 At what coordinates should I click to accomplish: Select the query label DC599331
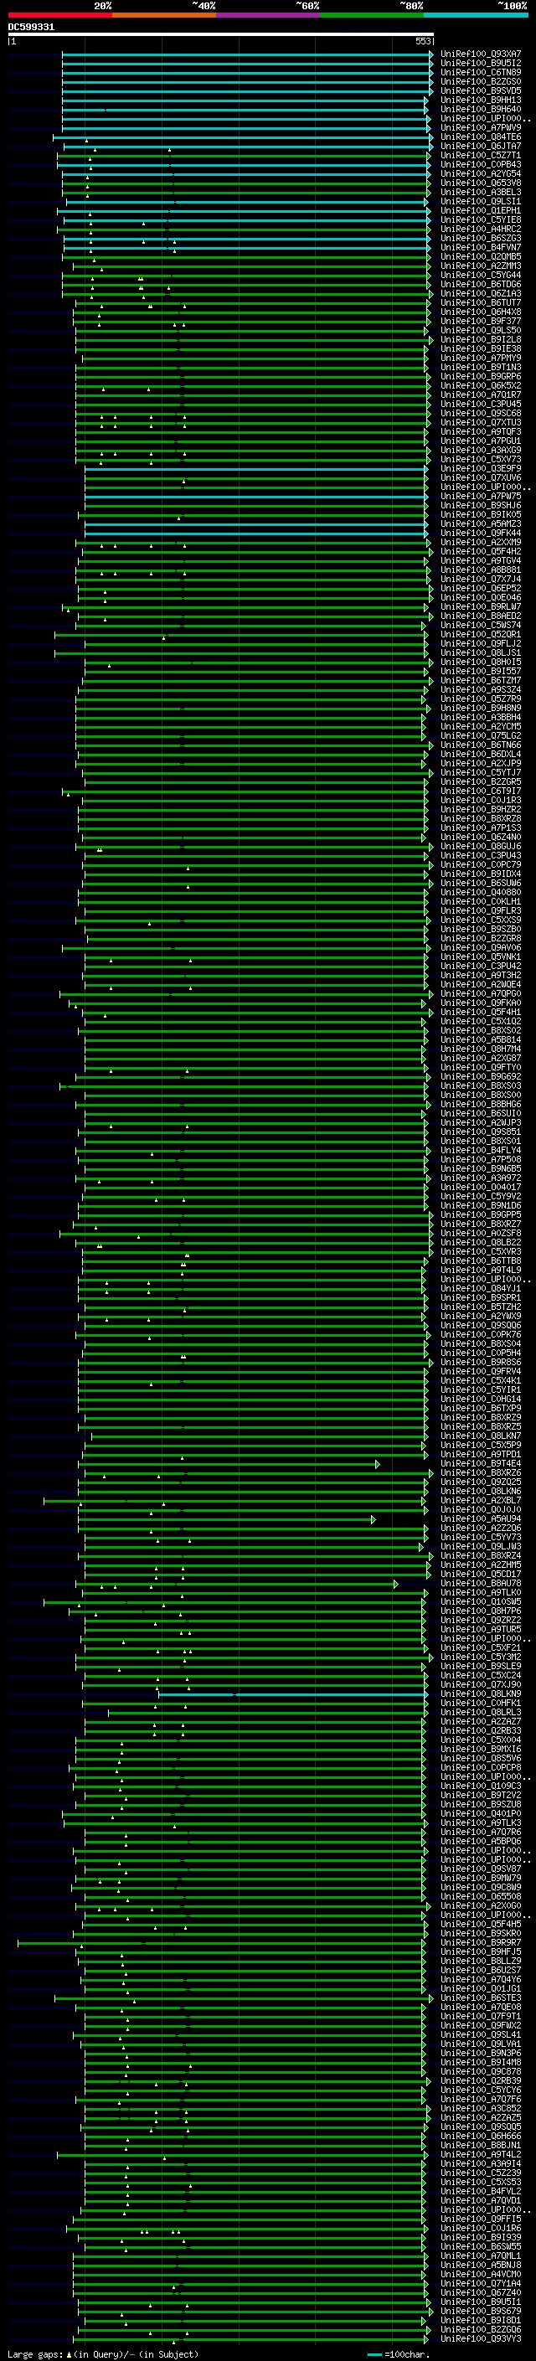(31, 28)
